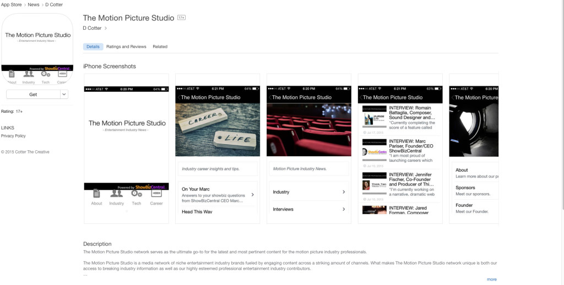Expand the Industry row chevron in third screenshot
The width and height of the screenshot is (564, 285).
click(x=344, y=192)
